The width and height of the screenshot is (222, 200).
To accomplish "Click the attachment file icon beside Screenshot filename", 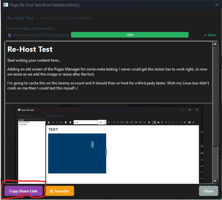I will [9, 35].
